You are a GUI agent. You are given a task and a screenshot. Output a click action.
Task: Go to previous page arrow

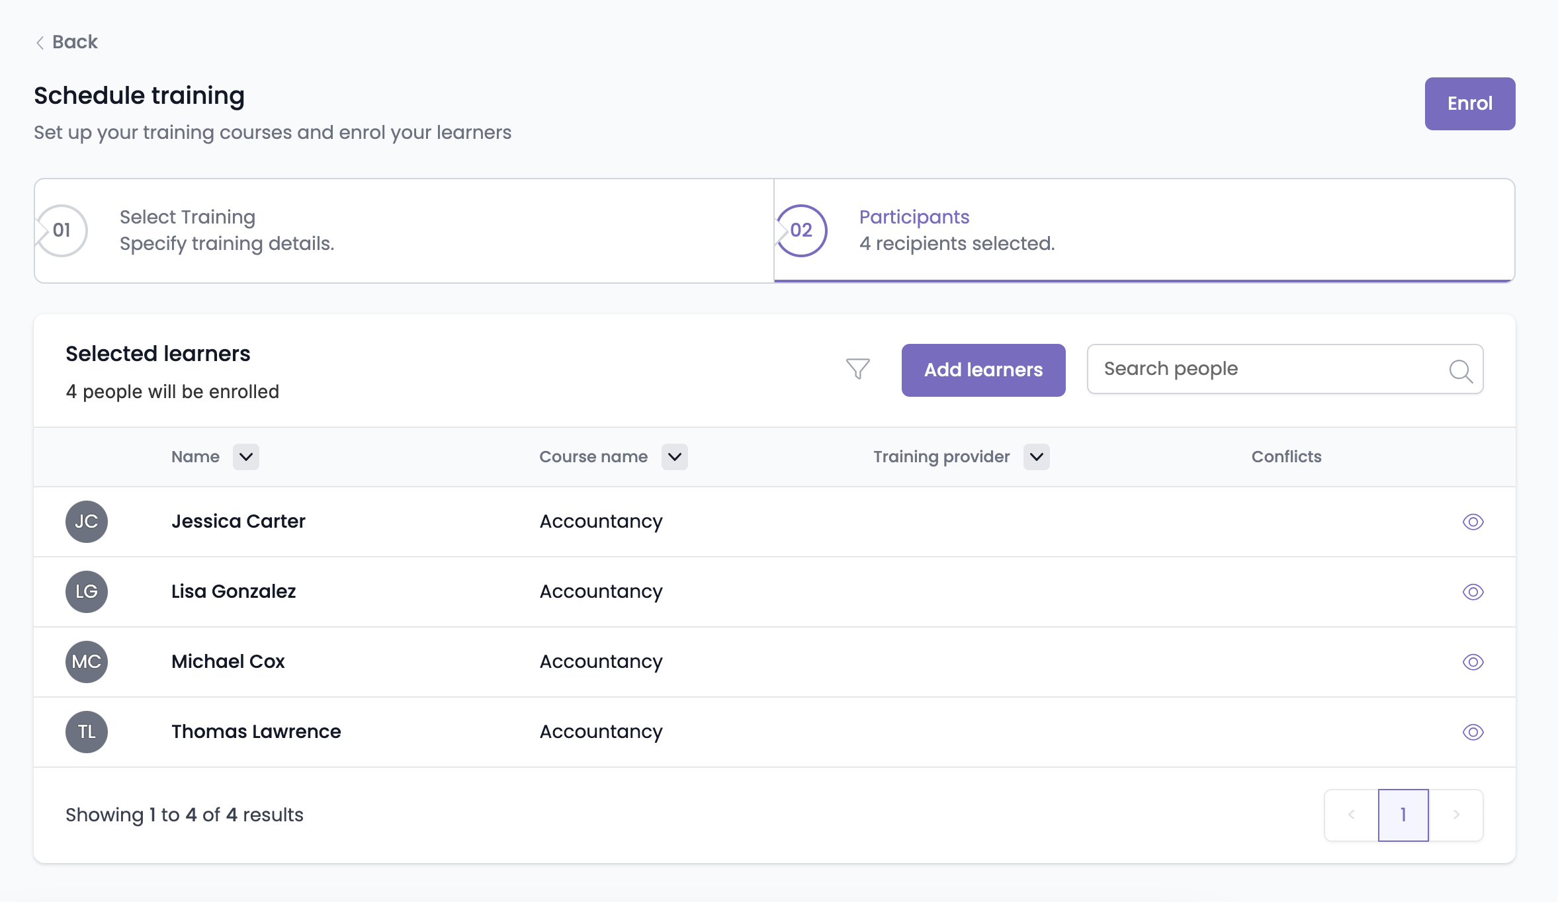coord(1352,815)
